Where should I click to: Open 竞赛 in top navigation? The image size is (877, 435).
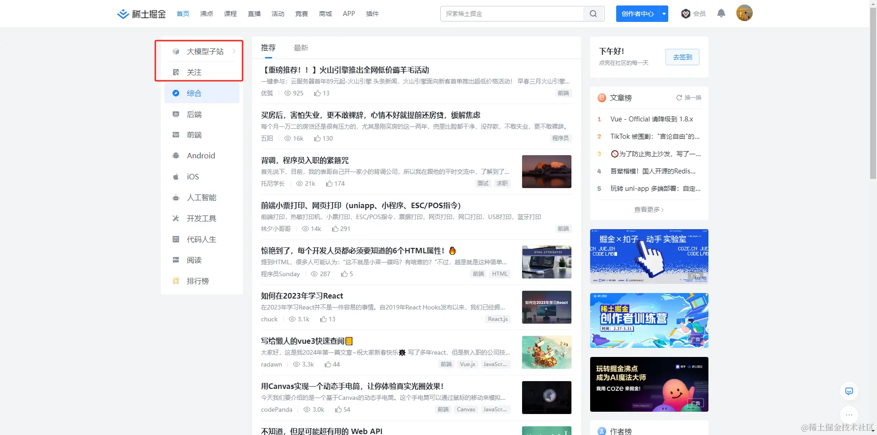pos(301,14)
